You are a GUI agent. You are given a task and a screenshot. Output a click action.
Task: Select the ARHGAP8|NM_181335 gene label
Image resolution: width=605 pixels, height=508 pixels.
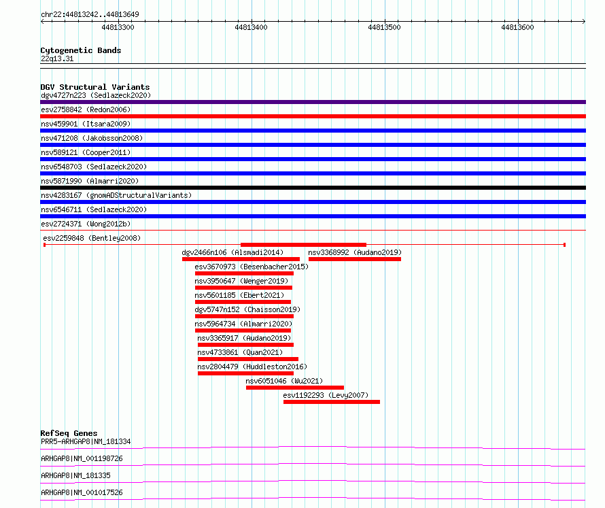(x=75, y=475)
